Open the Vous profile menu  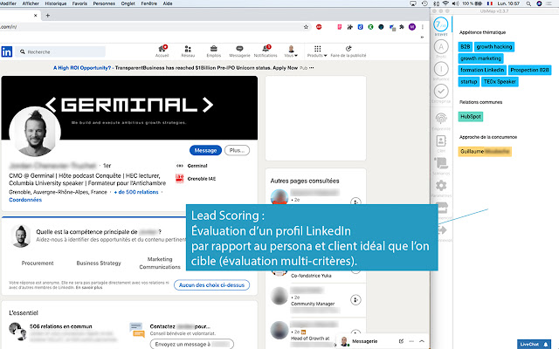click(291, 51)
